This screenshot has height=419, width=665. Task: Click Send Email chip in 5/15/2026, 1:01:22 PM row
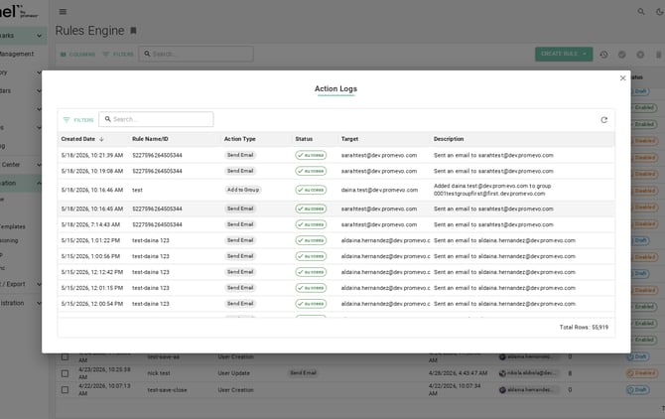pyautogui.click(x=240, y=240)
